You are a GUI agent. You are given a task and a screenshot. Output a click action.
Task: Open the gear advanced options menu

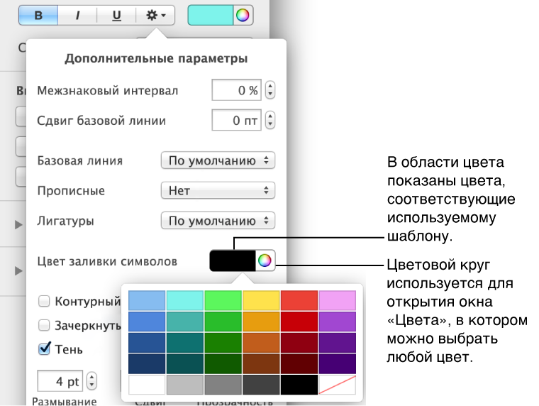(155, 15)
